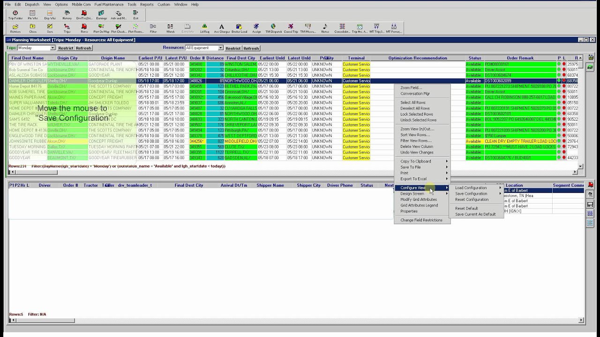
Task: Expand the Save Configuration submenu
Action: (475, 194)
